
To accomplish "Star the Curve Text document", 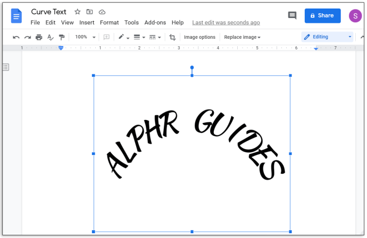I will 78,12.
